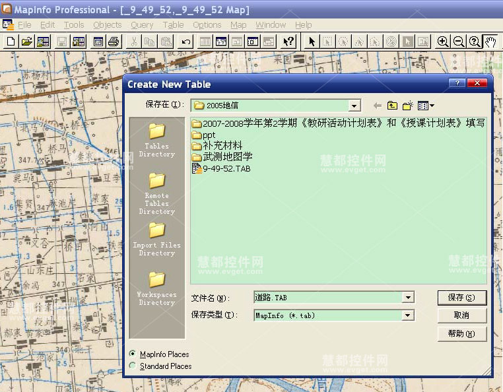503x392 pixels.
Task: Select the 补充材料 folder
Action: (x=217, y=146)
